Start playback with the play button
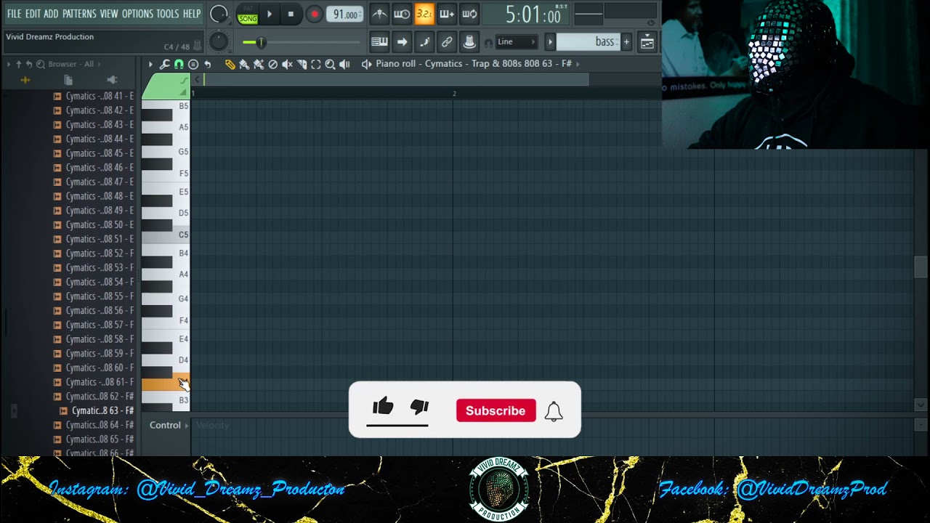 tap(270, 14)
